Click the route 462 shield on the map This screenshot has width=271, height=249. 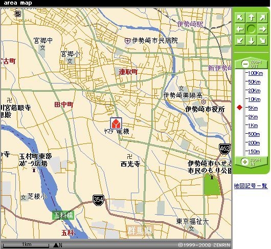[224, 149]
